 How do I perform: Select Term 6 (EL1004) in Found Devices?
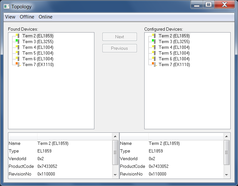click(x=38, y=59)
